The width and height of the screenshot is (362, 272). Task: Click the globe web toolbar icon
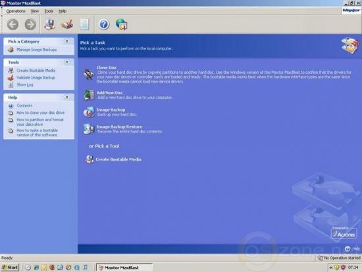click(x=122, y=24)
